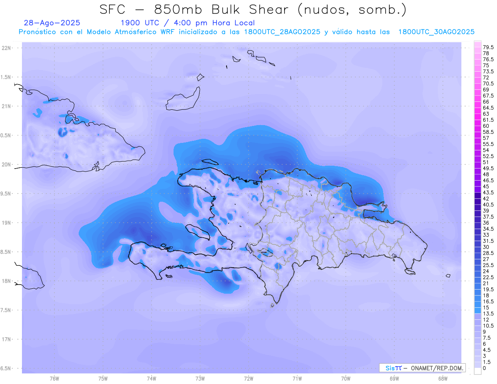The height and width of the screenshot is (384, 497).
Task: Click the 69 value on the color scale
Action: click(486, 89)
